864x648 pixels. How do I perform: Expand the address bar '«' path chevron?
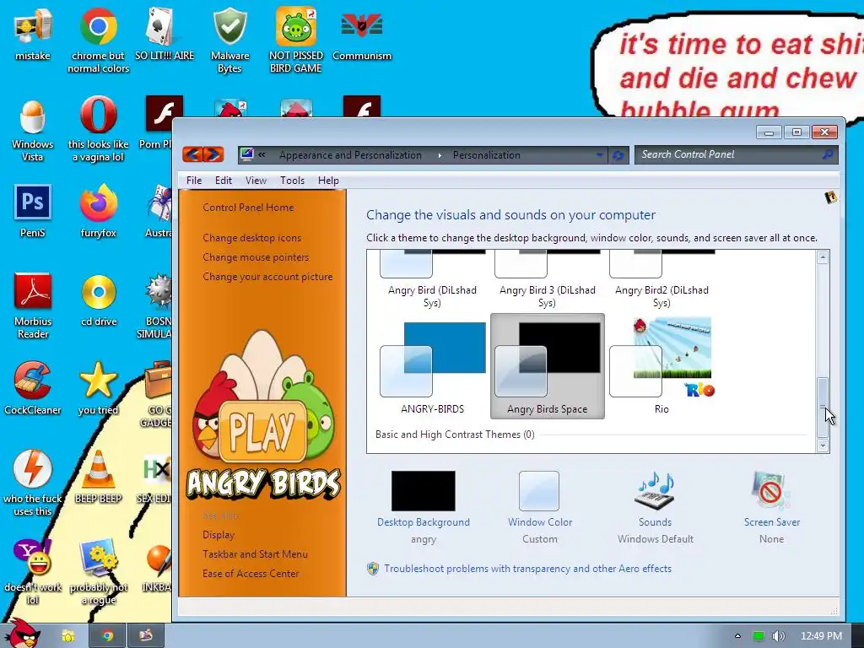click(262, 155)
